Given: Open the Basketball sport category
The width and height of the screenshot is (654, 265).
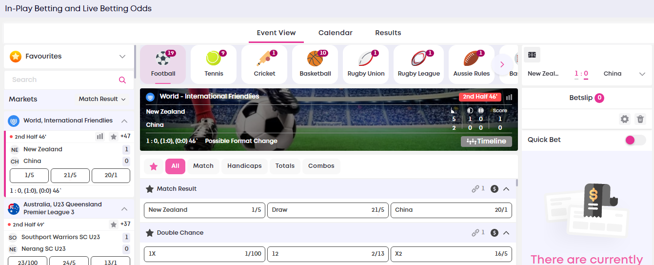Looking at the screenshot, I should point(315,64).
